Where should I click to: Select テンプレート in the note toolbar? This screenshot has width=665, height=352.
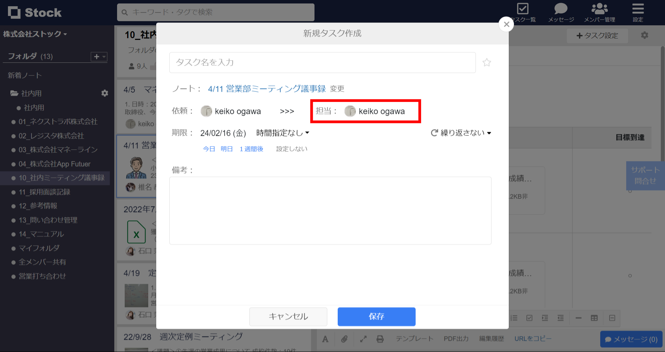point(415,339)
